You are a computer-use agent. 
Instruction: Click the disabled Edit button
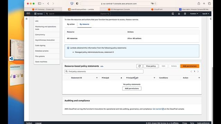coord(163,66)
